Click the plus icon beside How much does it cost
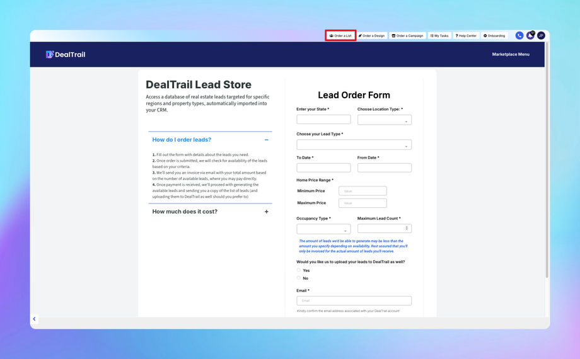Viewport: 580px width, 359px height. click(266, 212)
